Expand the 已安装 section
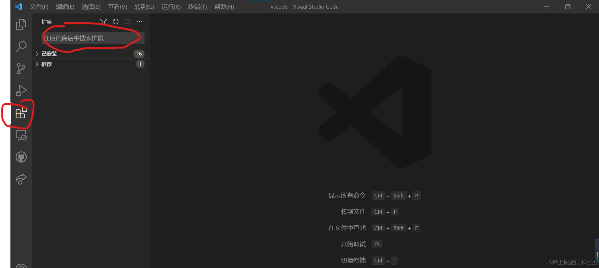The width and height of the screenshot is (599, 268). [x=91, y=54]
